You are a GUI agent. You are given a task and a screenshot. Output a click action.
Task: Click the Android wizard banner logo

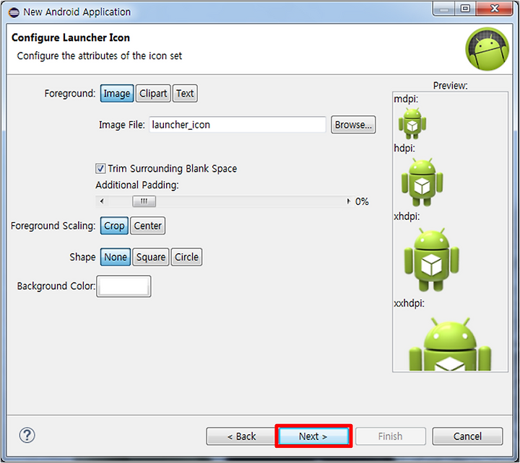(x=487, y=49)
